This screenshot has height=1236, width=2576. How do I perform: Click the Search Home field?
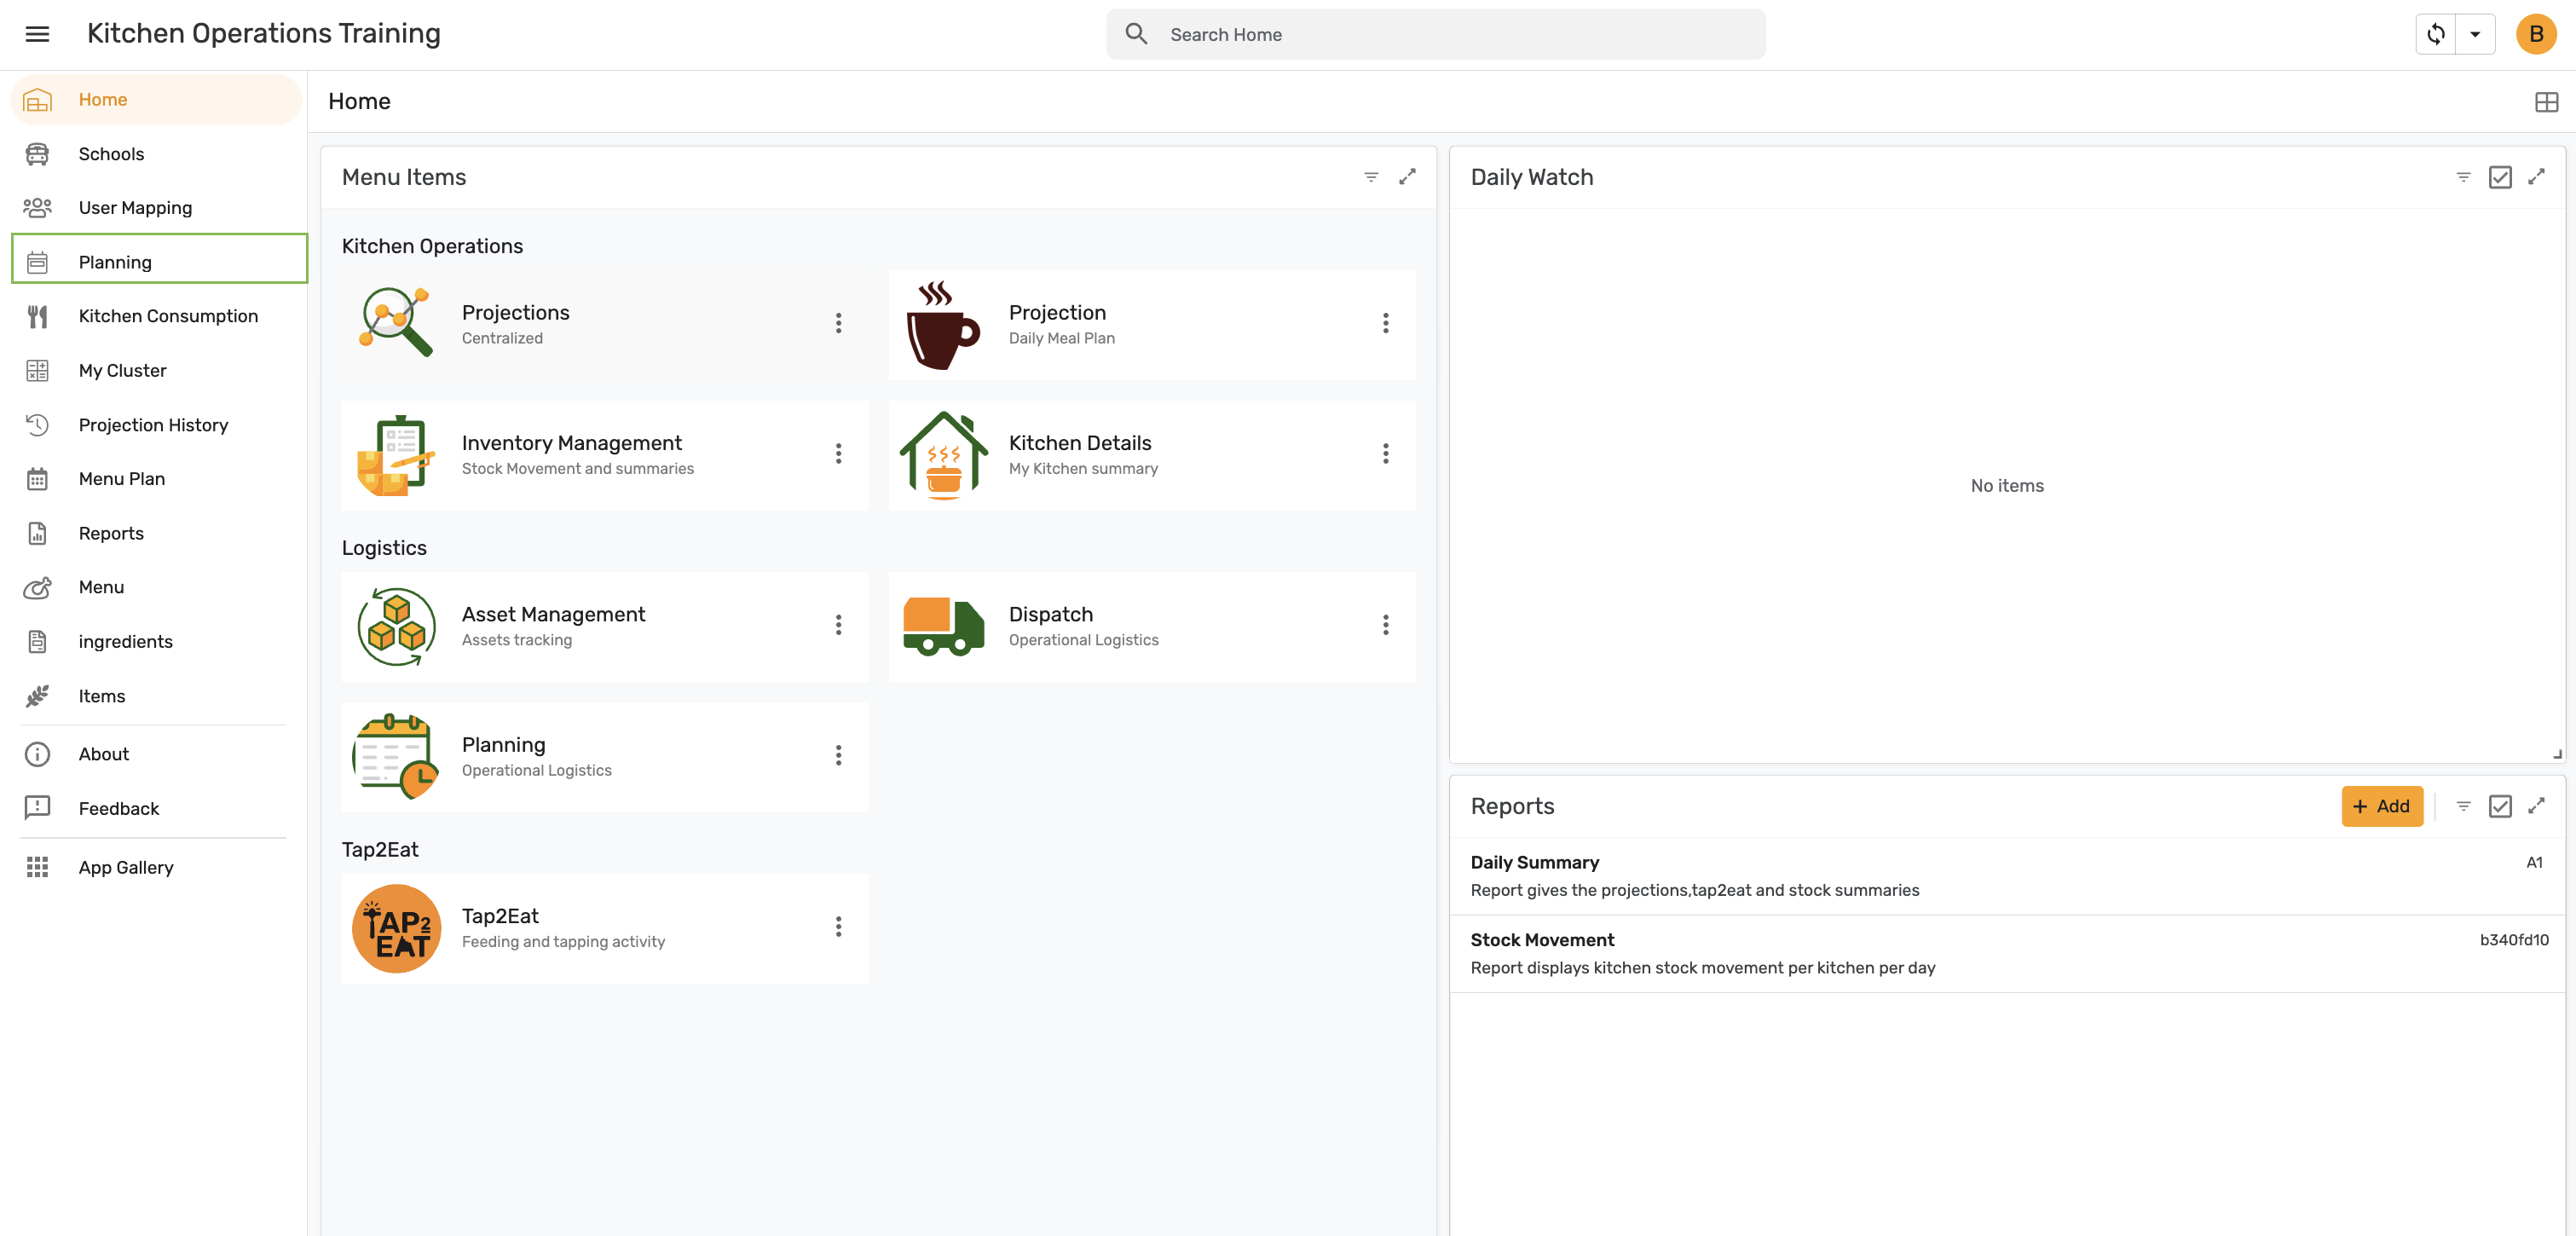(1435, 34)
